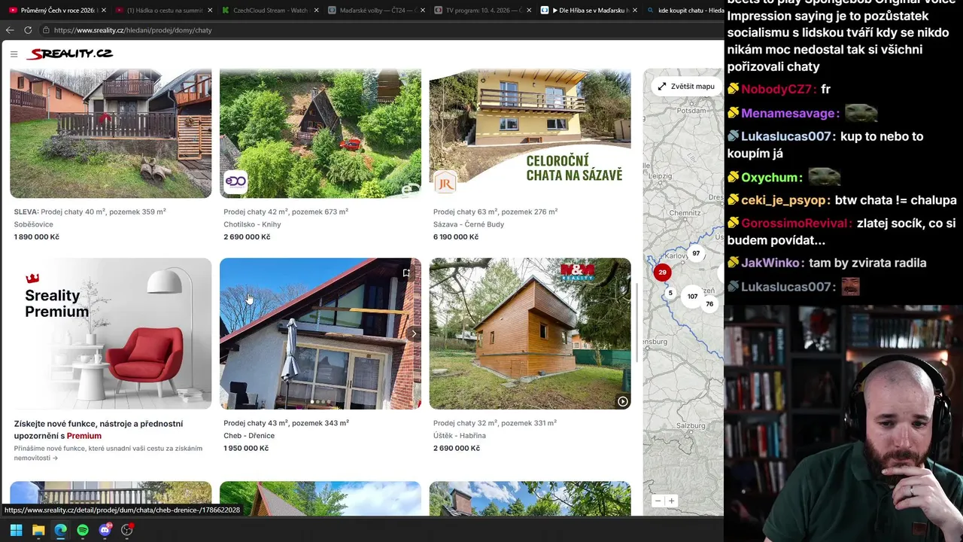Click chat username Oxychum
The width and height of the screenshot is (963, 542).
(x=770, y=178)
